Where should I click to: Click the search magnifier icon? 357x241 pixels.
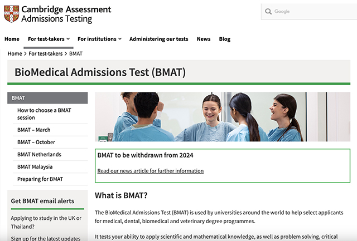click(268, 12)
